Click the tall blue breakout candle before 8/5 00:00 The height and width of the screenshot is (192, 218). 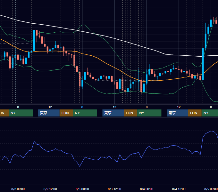point(203,64)
